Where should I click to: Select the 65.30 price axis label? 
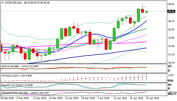click(x=171, y=30)
